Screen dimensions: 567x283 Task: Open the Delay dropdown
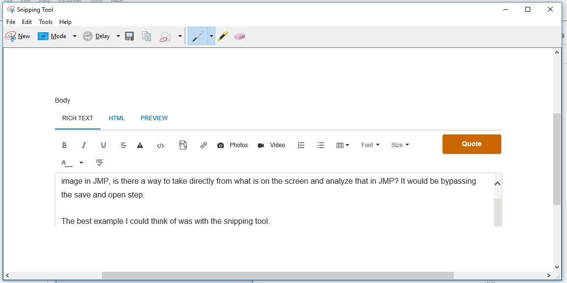(x=118, y=36)
